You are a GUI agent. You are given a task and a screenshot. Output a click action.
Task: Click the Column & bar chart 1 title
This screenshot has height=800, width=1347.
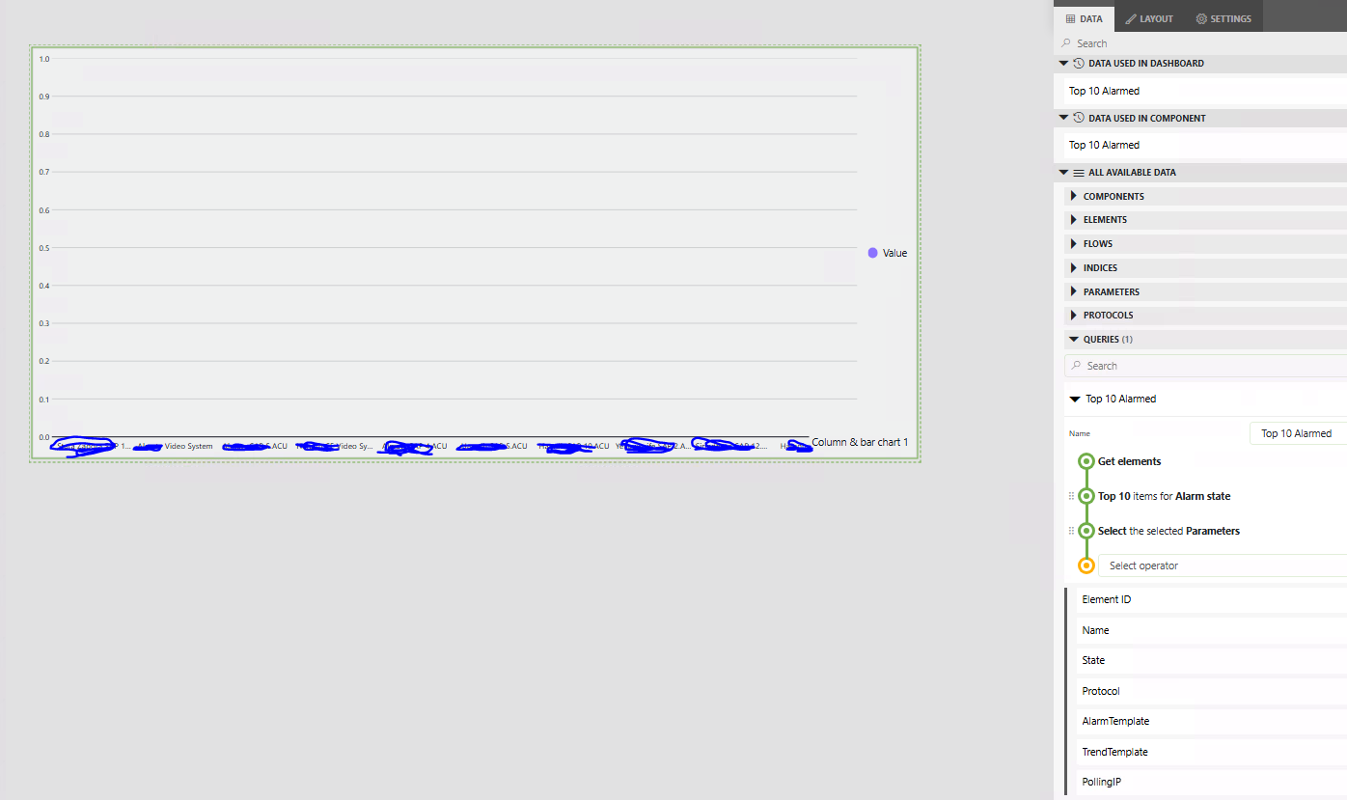[860, 442]
